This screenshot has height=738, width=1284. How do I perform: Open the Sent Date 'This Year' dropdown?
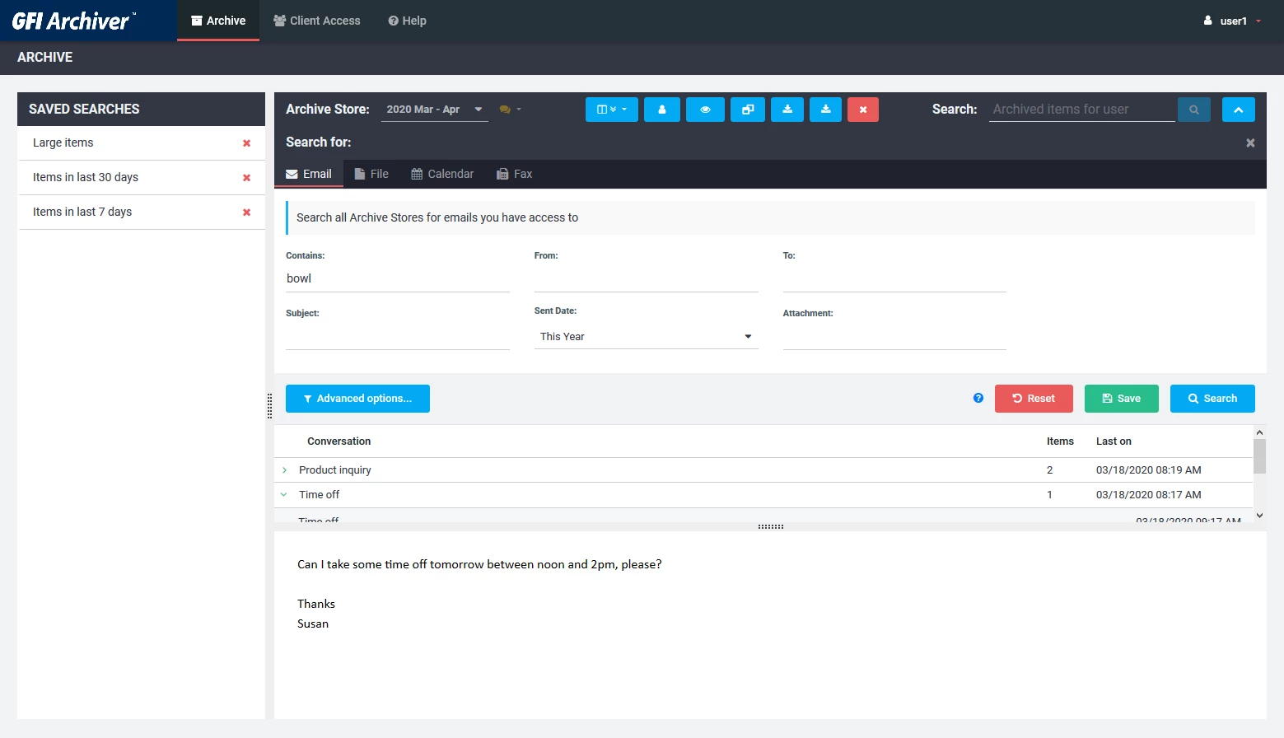click(646, 337)
